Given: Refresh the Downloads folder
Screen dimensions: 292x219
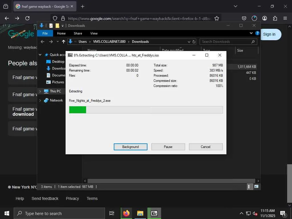Looking at the screenshot, I should 194,42.
